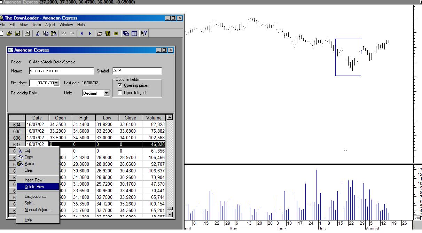Click the folder with plus sign icon
Viewport: 422px width, 233px height.
tap(108, 33)
